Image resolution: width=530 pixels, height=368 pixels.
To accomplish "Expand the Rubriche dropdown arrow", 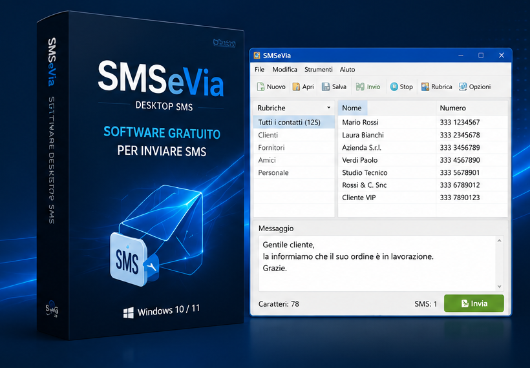I will pos(328,108).
